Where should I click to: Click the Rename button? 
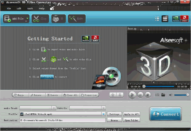37,95
